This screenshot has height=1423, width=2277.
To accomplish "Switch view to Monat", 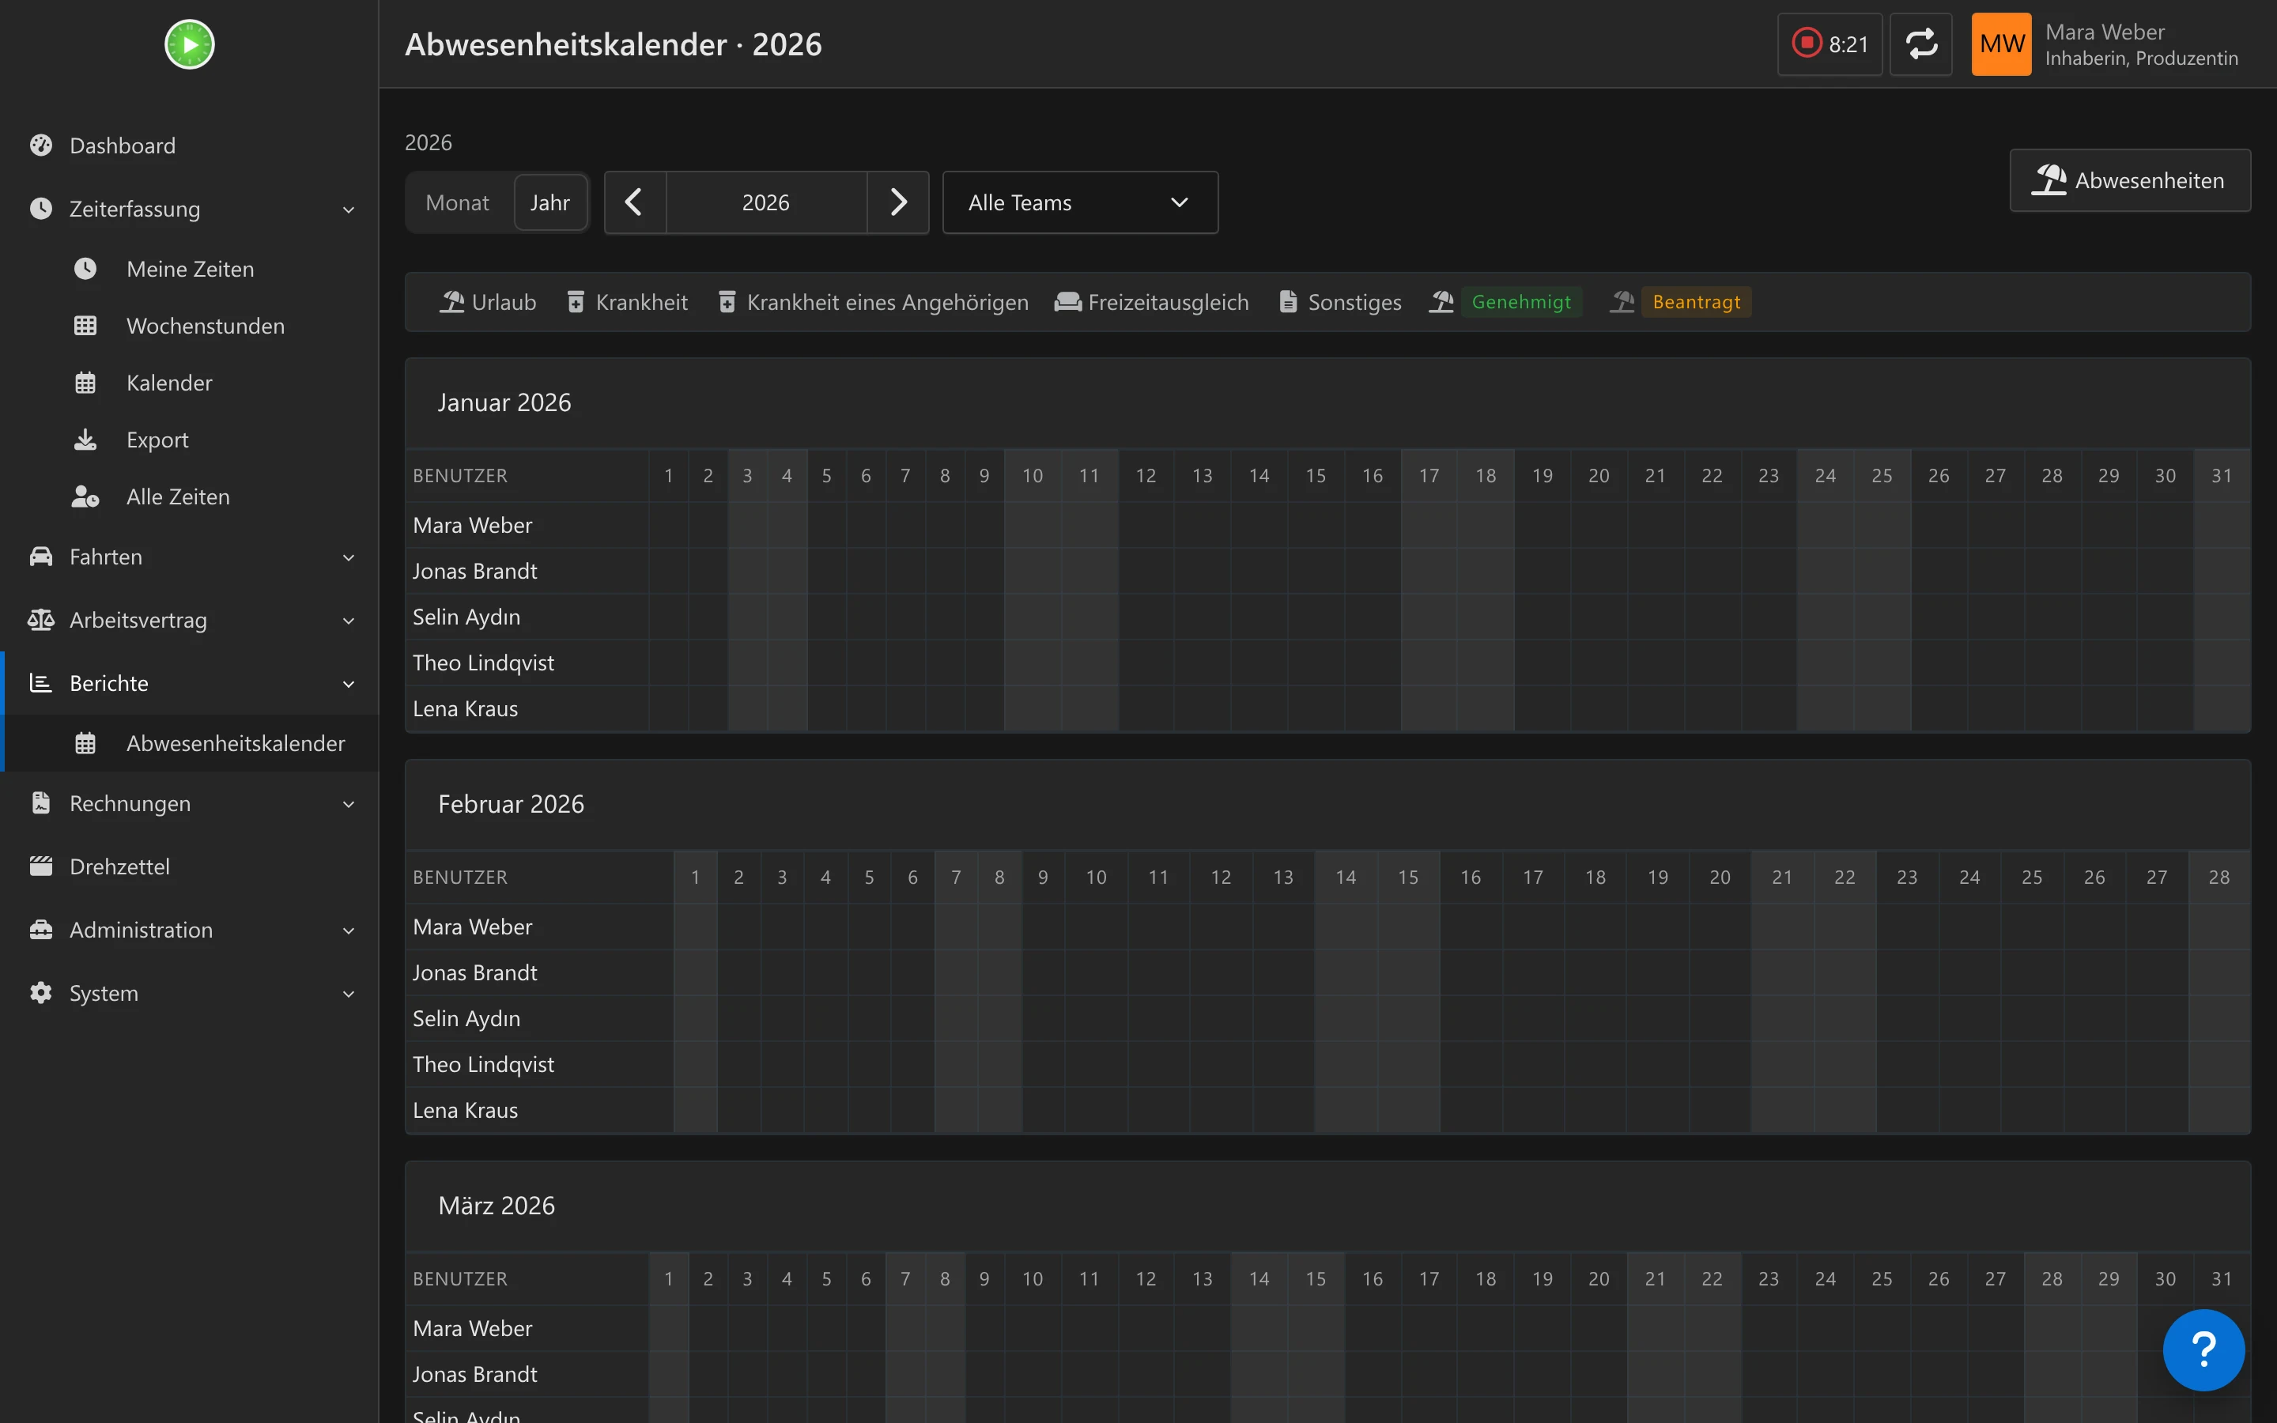I will tap(457, 202).
